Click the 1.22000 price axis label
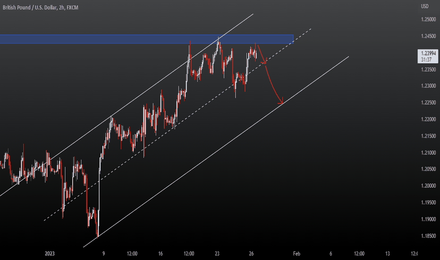Screen dimensions: 440x260 point(428,119)
